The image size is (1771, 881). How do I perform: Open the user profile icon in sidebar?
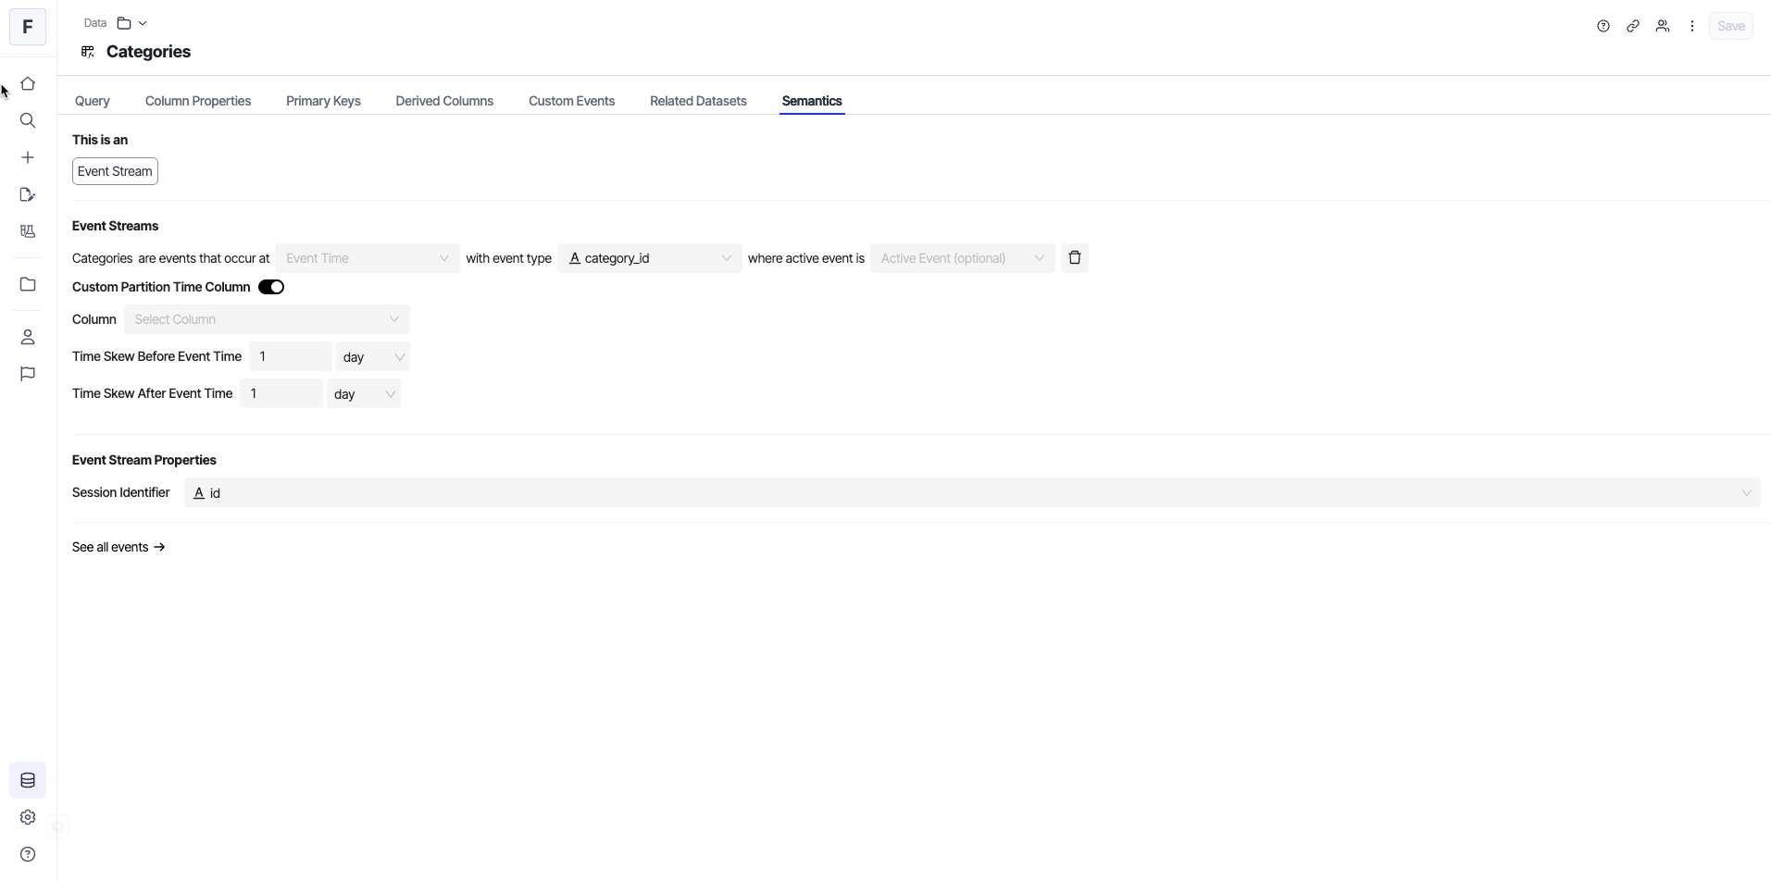pos(28,338)
